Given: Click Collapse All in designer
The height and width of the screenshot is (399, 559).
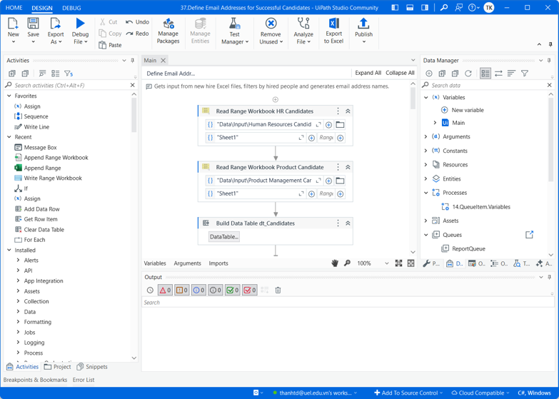Looking at the screenshot, I should point(400,73).
